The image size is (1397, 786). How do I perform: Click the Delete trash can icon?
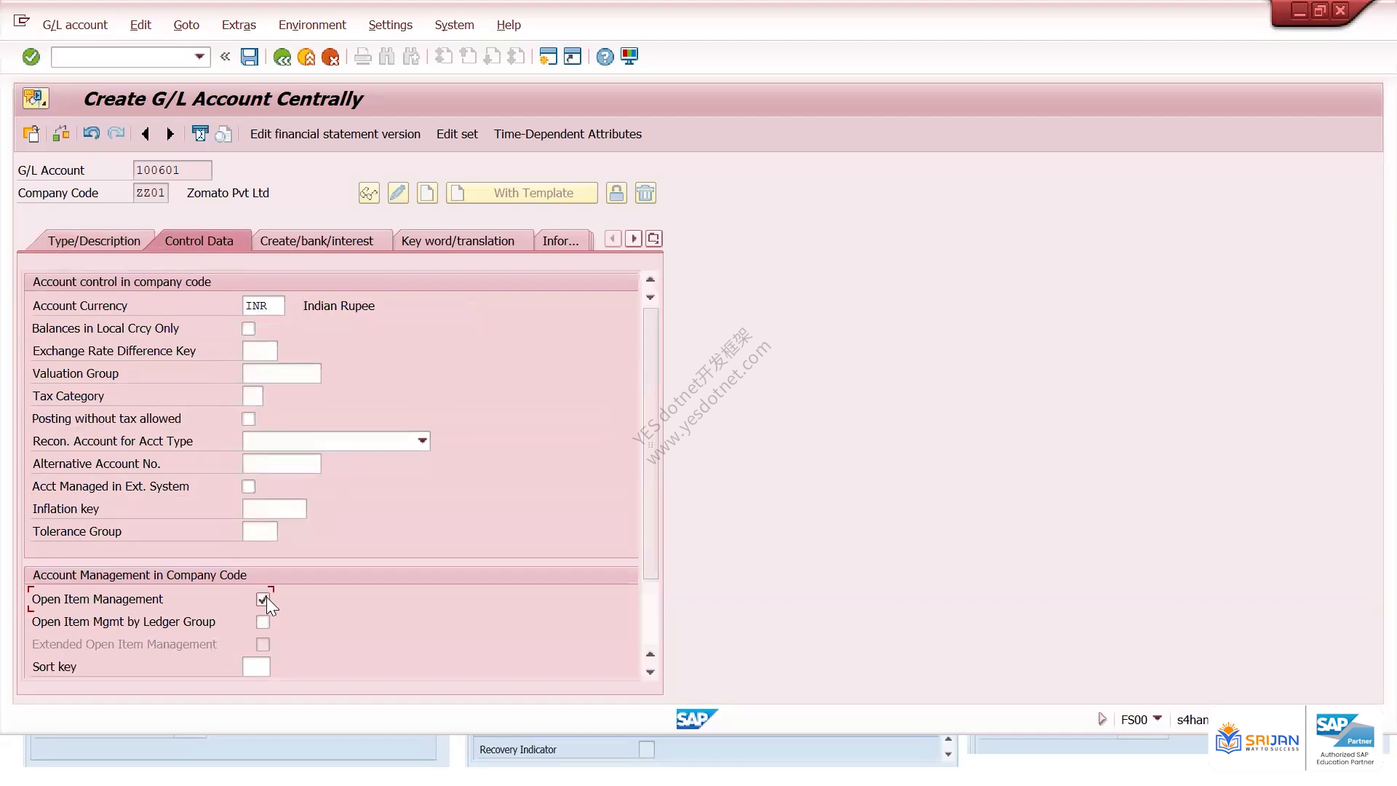[x=645, y=193]
